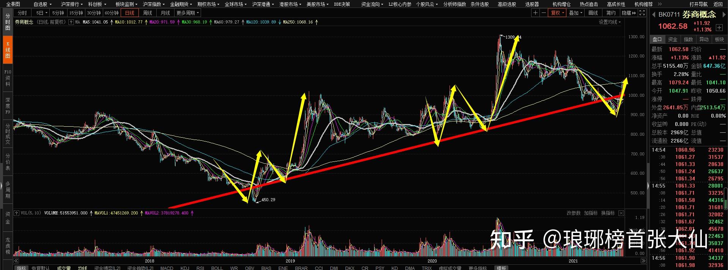
Task: Open 设置均线 dropdown
Action: click(x=610, y=22)
